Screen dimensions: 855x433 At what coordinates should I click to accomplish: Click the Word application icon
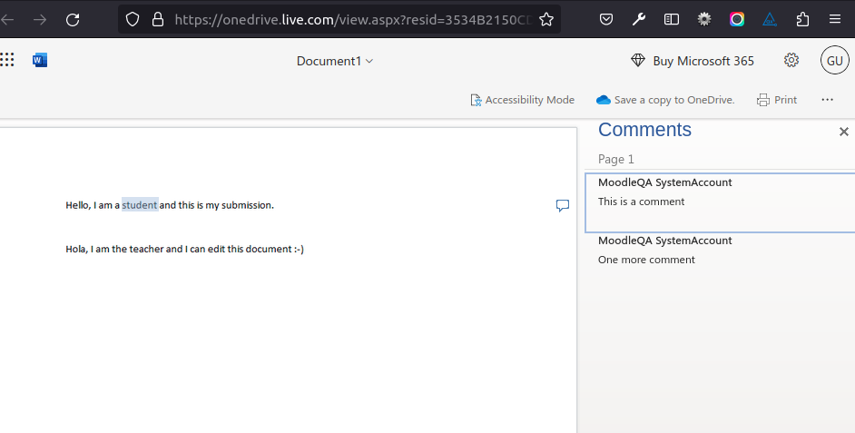coord(40,60)
